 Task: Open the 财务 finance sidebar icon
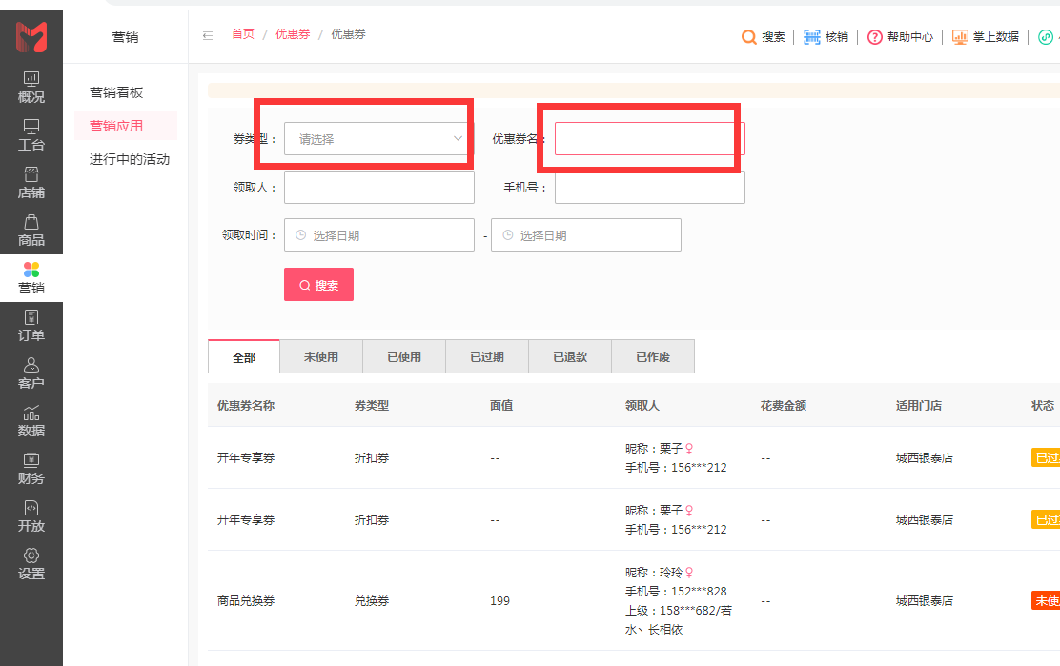(31, 469)
